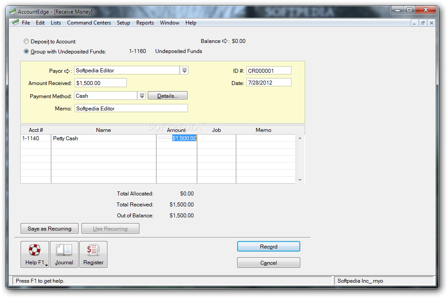Click scroll down arrow of allocation table
Image resolution: width=448 pixels, height=298 pixels.
(x=300, y=180)
